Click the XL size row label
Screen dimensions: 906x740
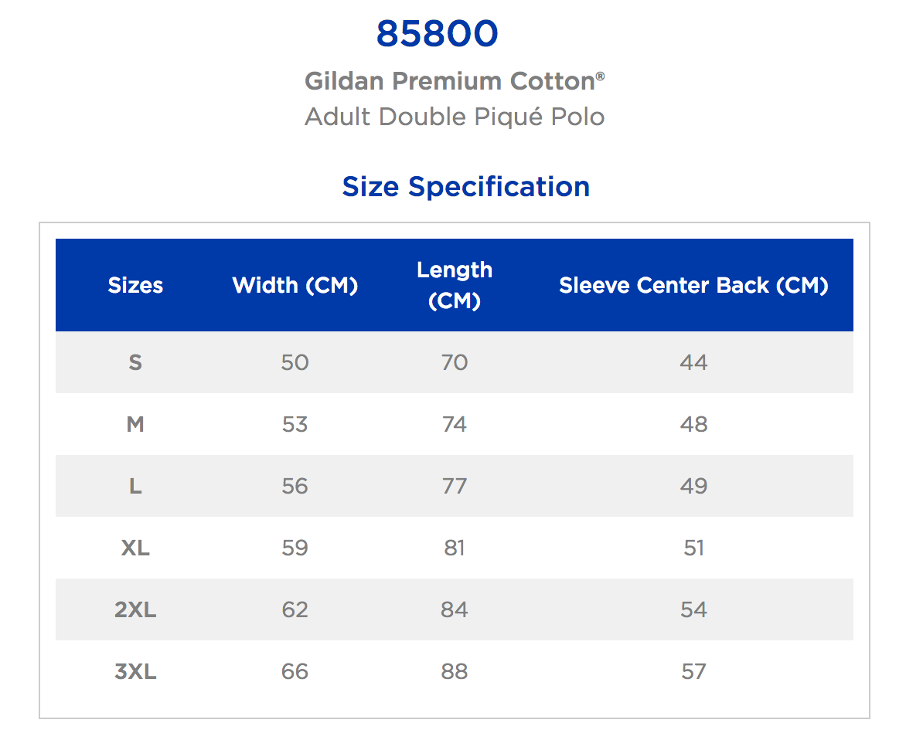[x=135, y=548]
